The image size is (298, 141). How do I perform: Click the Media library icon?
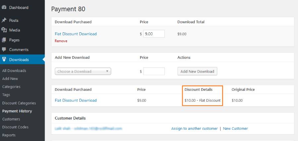[4, 30]
